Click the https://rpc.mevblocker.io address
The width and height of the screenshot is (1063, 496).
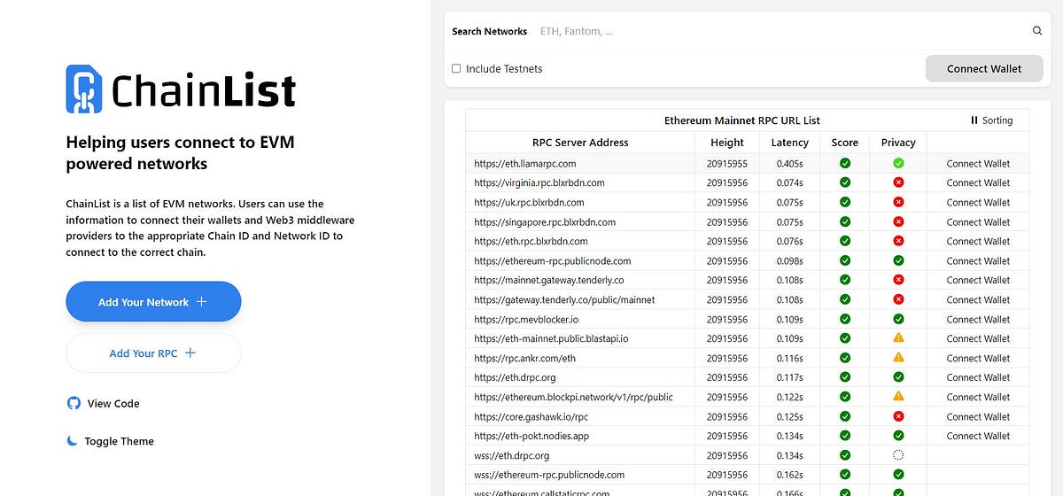(x=526, y=319)
